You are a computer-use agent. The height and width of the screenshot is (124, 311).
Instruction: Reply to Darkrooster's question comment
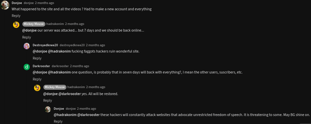coord(37,79)
